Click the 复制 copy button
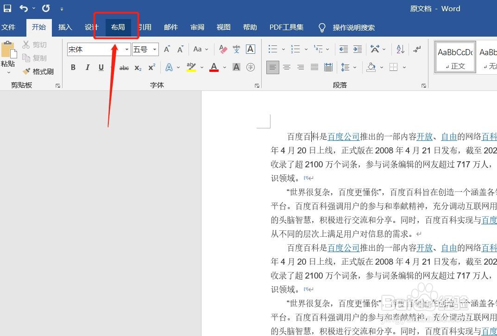 pos(35,58)
